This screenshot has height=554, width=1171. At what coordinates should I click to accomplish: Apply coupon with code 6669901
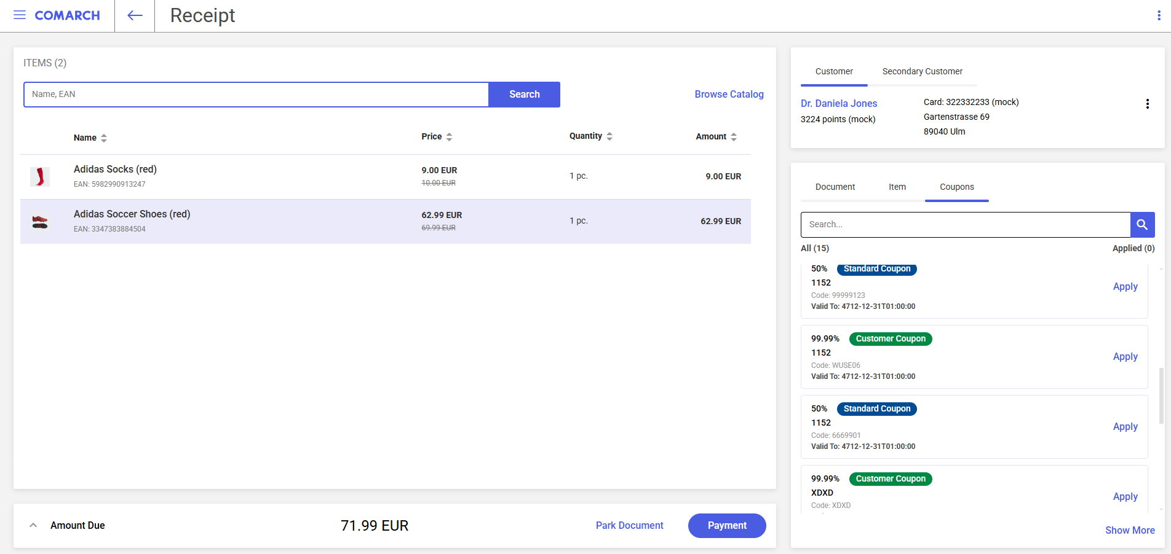pyautogui.click(x=1125, y=426)
